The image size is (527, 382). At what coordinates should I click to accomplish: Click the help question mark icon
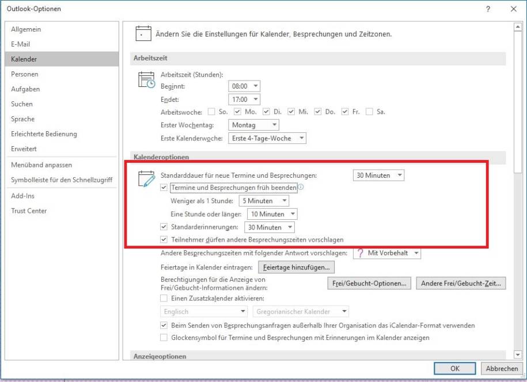pyautogui.click(x=488, y=9)
